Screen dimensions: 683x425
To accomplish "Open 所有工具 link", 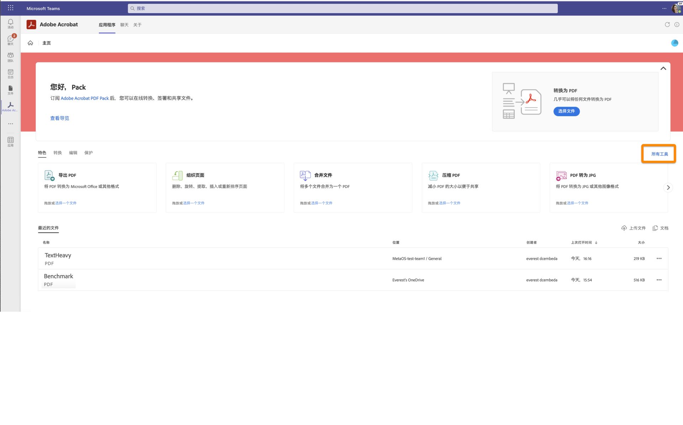I will 660,154.
